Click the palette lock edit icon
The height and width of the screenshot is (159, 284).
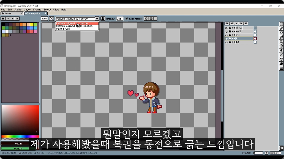tap(3, 18)
